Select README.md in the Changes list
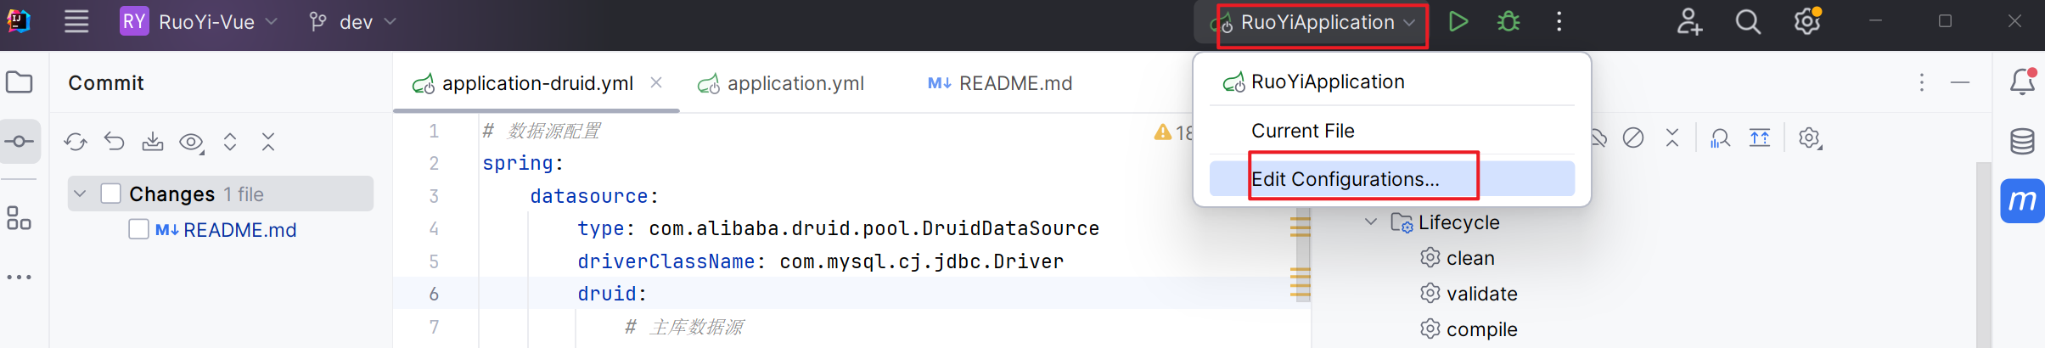This screenshot has width=2045, height=348. (x=239, y=230)
